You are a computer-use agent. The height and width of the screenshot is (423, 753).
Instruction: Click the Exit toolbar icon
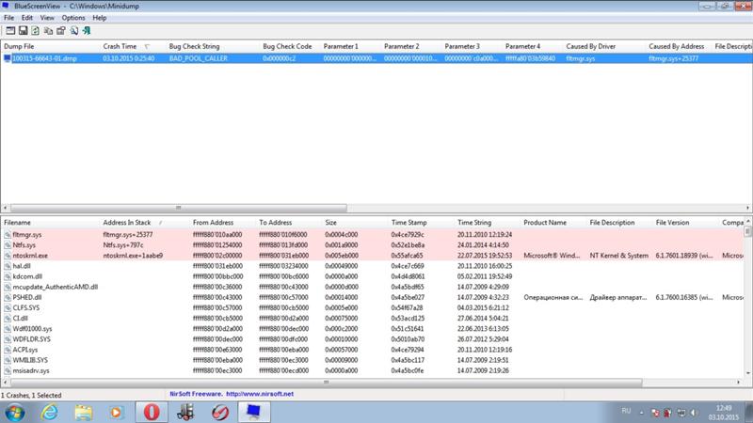click(87, 31)
